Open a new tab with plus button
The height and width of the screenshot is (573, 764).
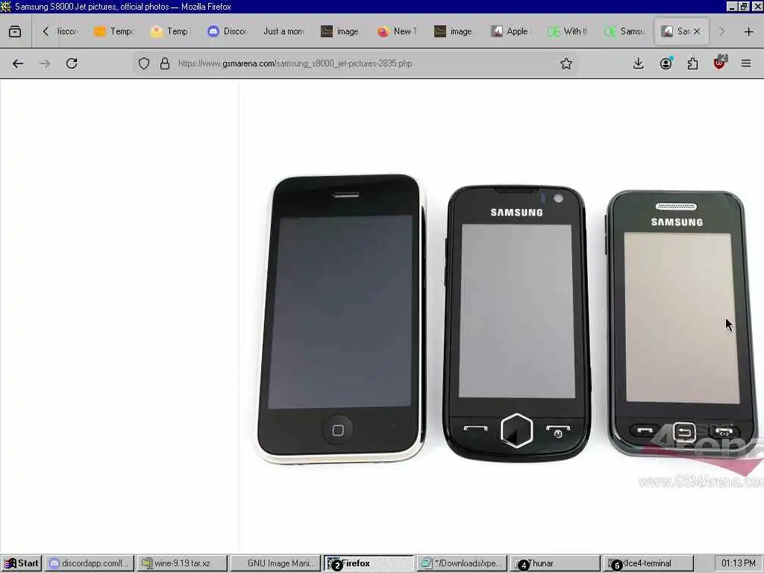click(x=749, y=31)
